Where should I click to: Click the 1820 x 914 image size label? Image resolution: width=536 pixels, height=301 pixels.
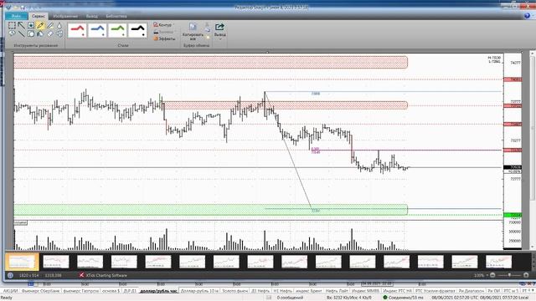coord(28,275)
